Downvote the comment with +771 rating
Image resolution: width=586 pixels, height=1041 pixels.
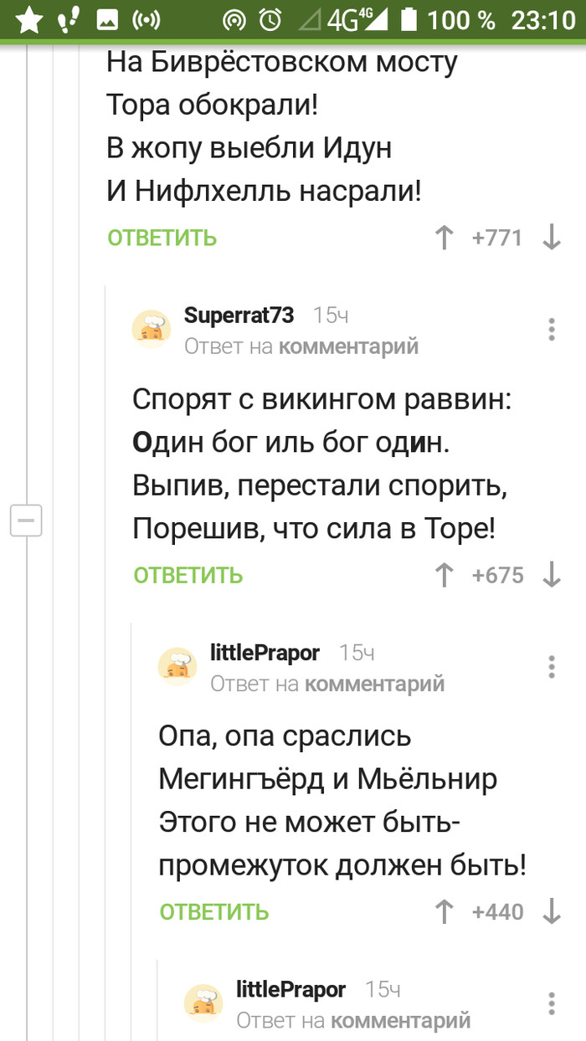552,238
